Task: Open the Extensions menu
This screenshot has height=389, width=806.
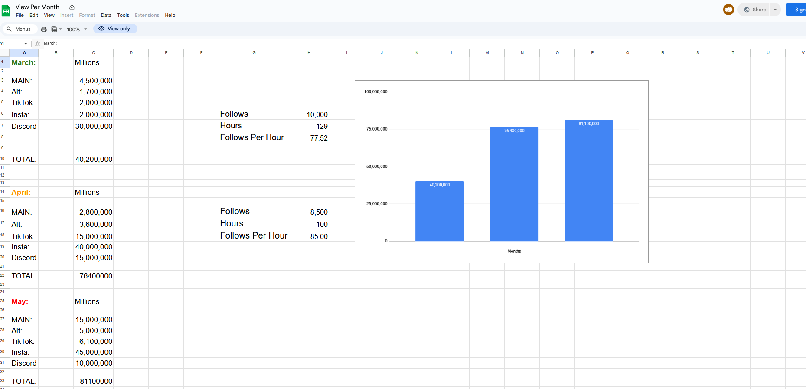Action: [x=147, y=15]
